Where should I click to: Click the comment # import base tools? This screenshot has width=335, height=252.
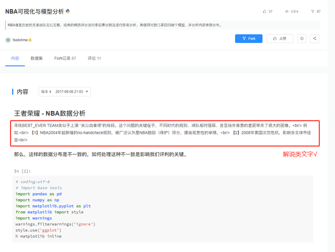(39, 188)
